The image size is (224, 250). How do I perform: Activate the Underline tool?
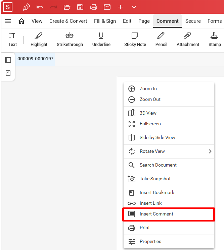(101, 40)
